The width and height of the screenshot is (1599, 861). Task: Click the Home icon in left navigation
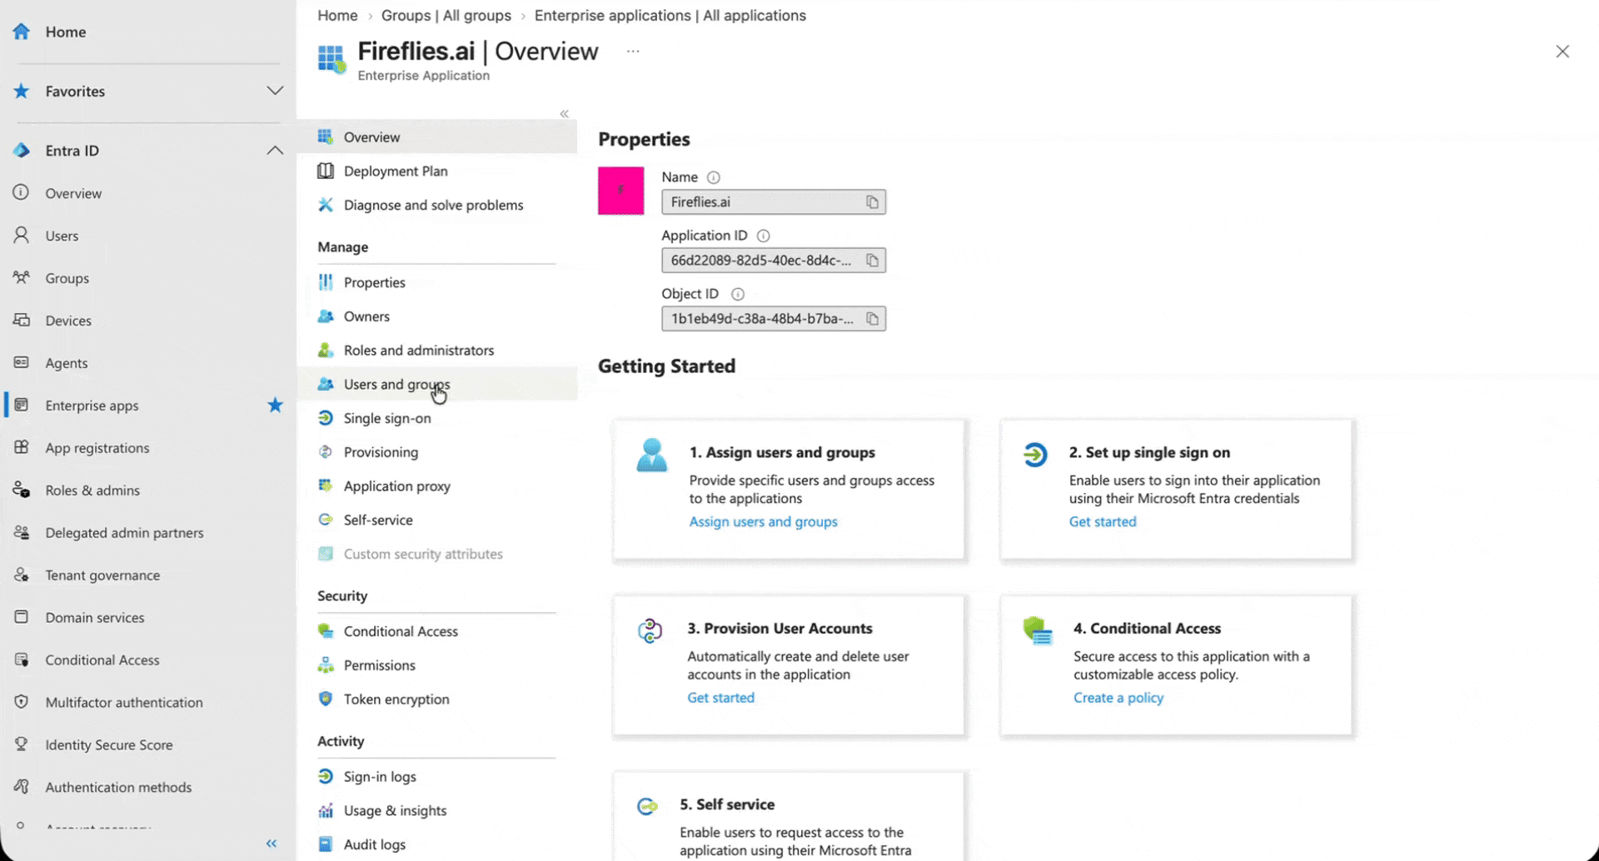point(22,32)
